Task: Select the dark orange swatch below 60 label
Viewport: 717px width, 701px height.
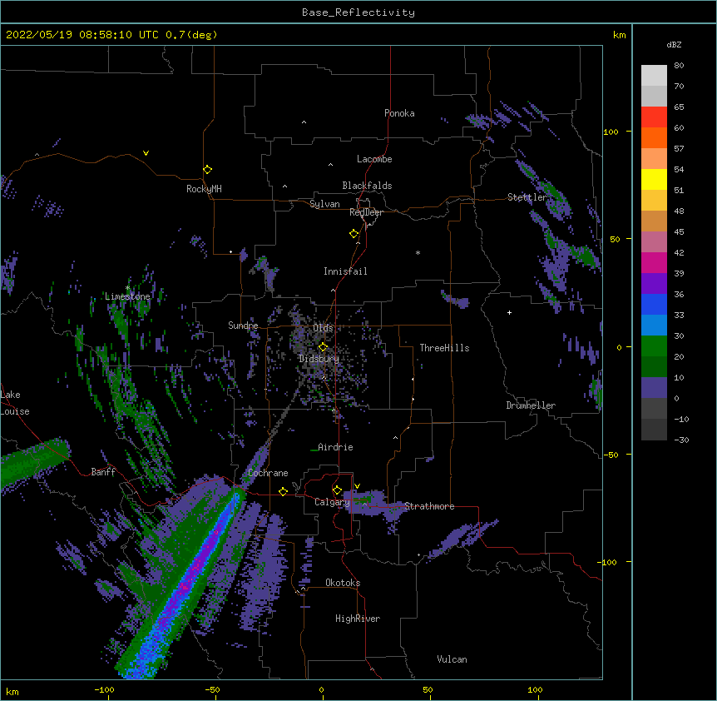Action: point(654,137)
